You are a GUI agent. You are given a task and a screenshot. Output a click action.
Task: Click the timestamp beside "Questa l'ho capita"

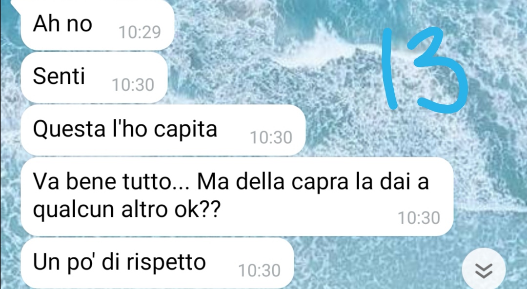pyautogui.click(x=271, y=137)
